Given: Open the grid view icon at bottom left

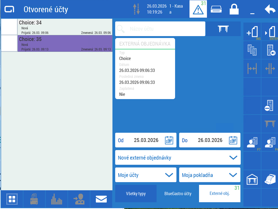Looking at the screenshot, I should pyautogui.click(x=12, y=199).
